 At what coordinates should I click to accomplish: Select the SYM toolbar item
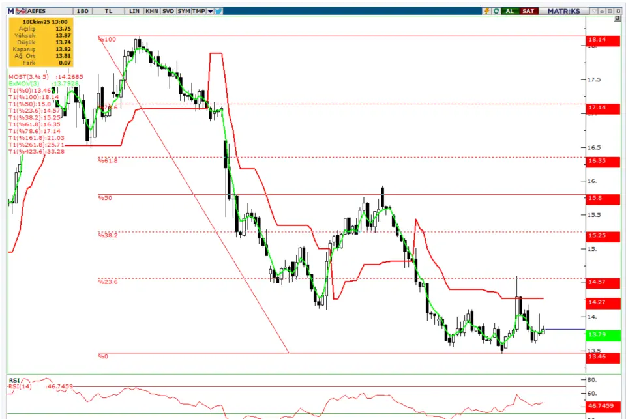point(185,11)
